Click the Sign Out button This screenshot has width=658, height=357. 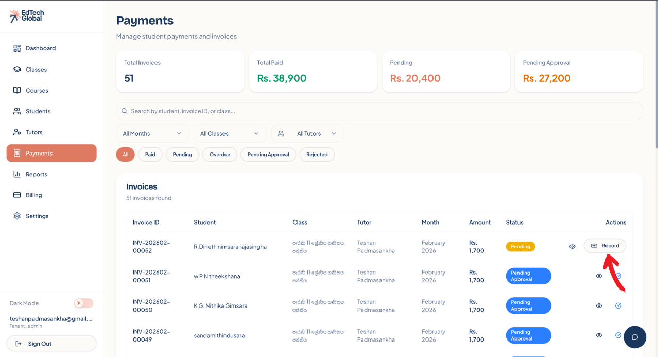51,344
